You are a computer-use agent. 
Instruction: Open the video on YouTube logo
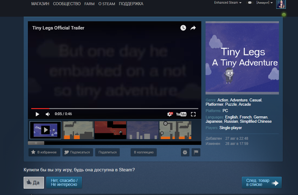coord(181,114)
